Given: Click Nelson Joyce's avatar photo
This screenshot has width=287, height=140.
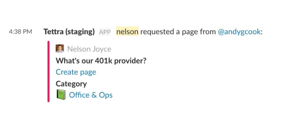Looking at the screenshot, I should [x=60, y=49].
